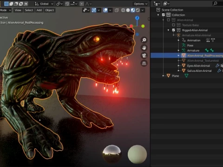Screen dimensions: 223x167
Task: Open the gizmo settings dropdown arrow
Action: (98, 10)
